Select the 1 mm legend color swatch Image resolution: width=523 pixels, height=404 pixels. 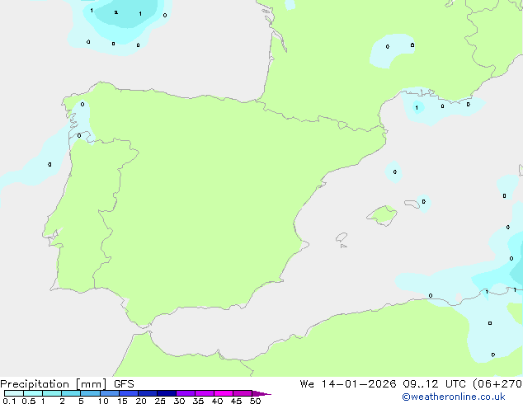point(52,393)
